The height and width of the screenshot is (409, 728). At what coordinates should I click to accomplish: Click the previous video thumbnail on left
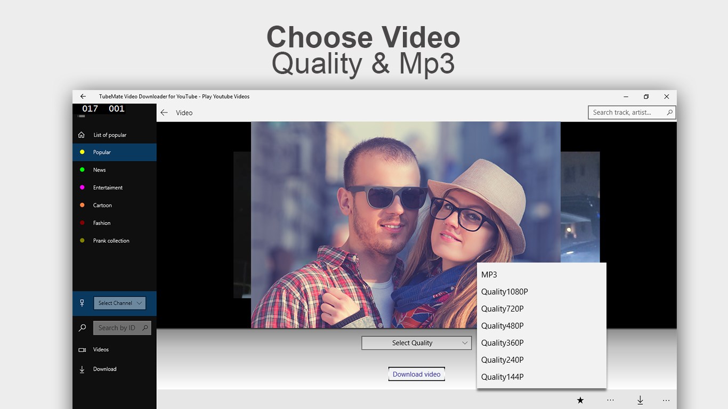coord(242,225)
